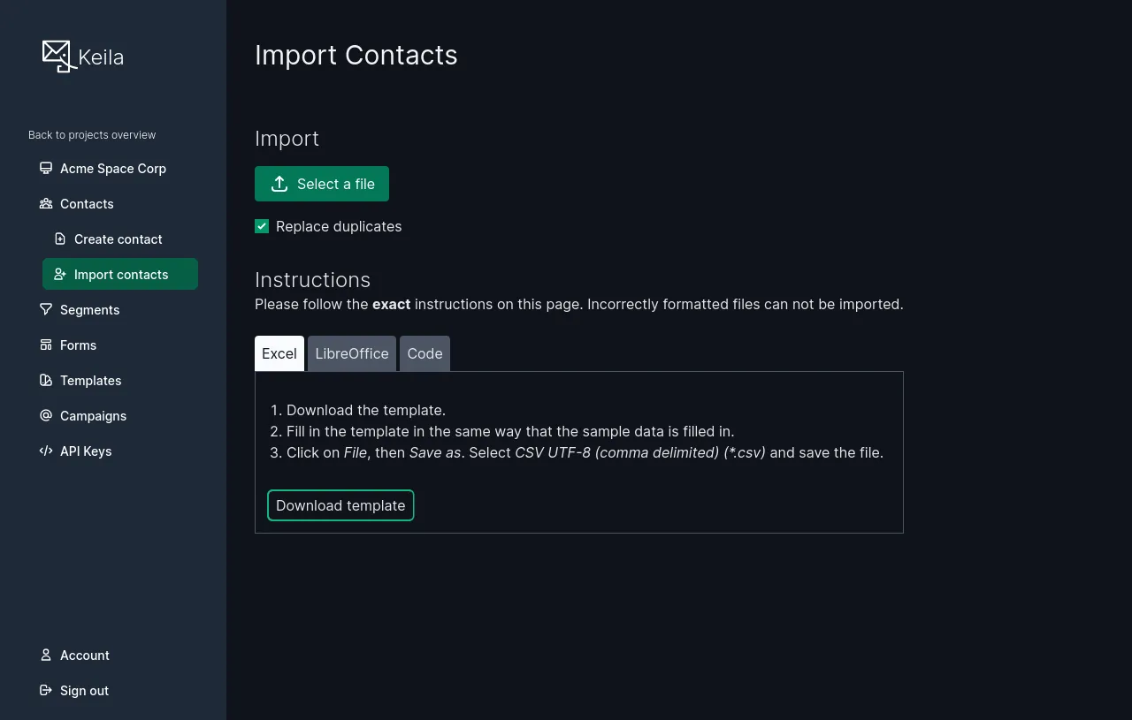Screen dimensions: 1132x720
Task: Select the API Keys code icon
Action: (x=45, y=451)
